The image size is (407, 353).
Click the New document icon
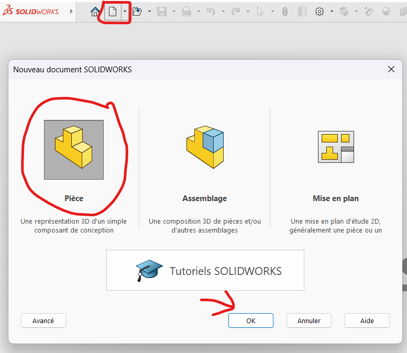point(113,12)
